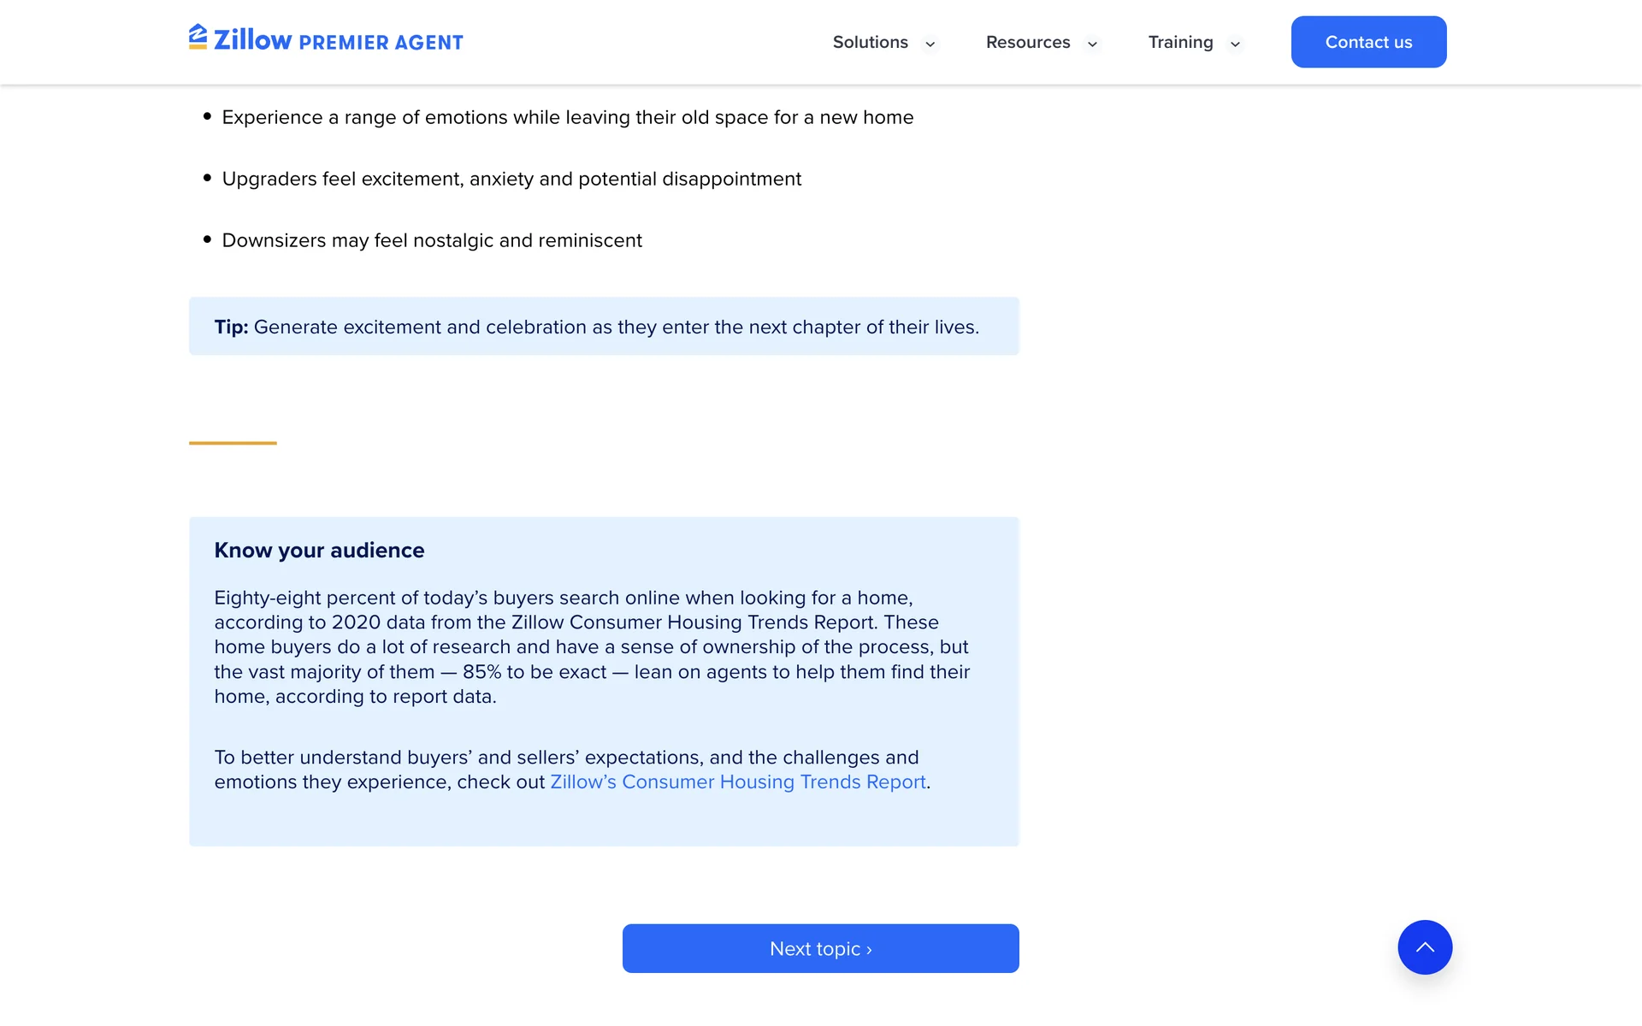Click the orange section divider line
The image size is (1642, 1026).
point(233,443)
